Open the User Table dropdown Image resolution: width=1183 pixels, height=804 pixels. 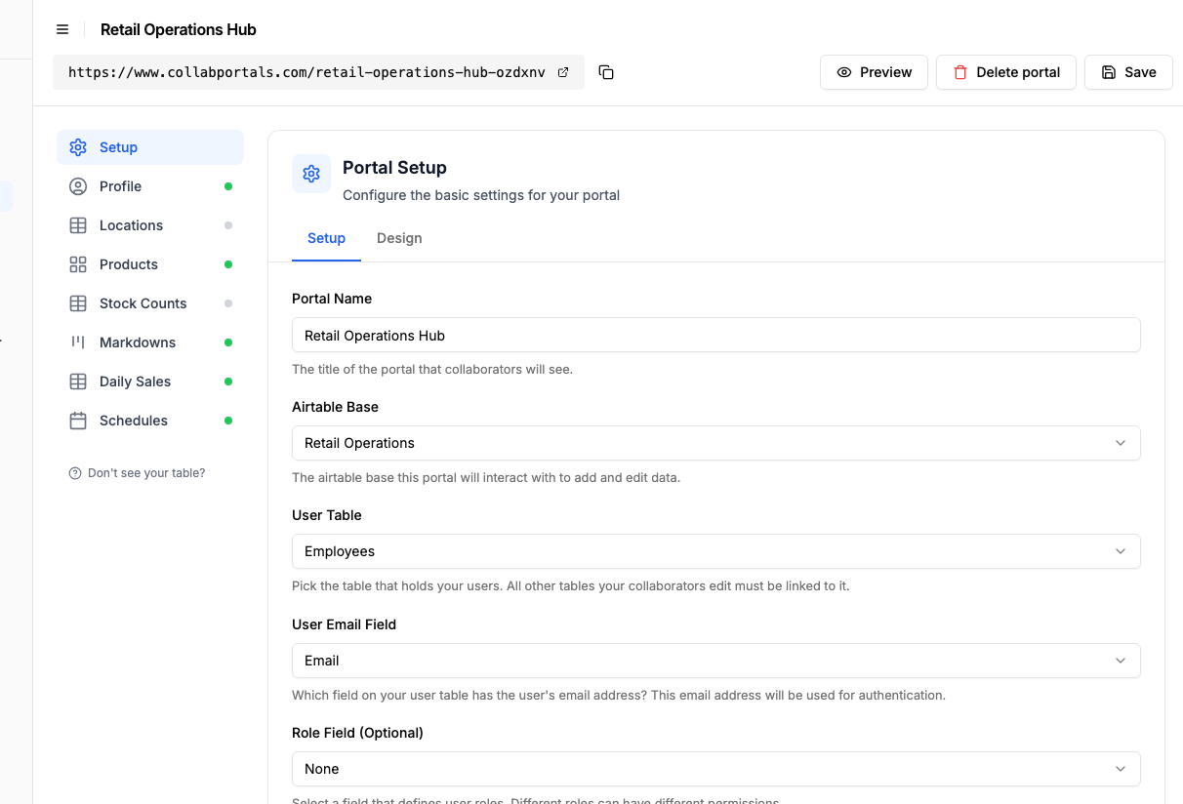click(x=715, y=551)
